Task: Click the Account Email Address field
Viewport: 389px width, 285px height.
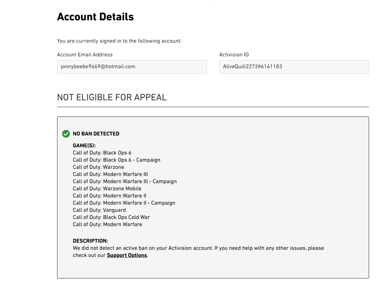Action: 132,67
